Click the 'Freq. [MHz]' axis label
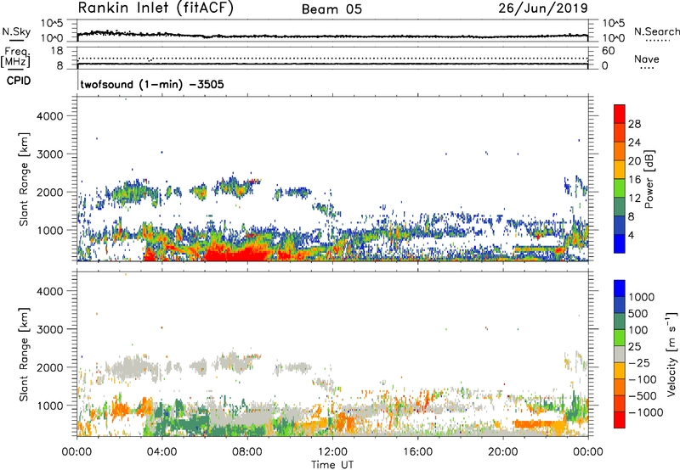The width and height of the screenshot is (680, 470). (x=16, y=58)
